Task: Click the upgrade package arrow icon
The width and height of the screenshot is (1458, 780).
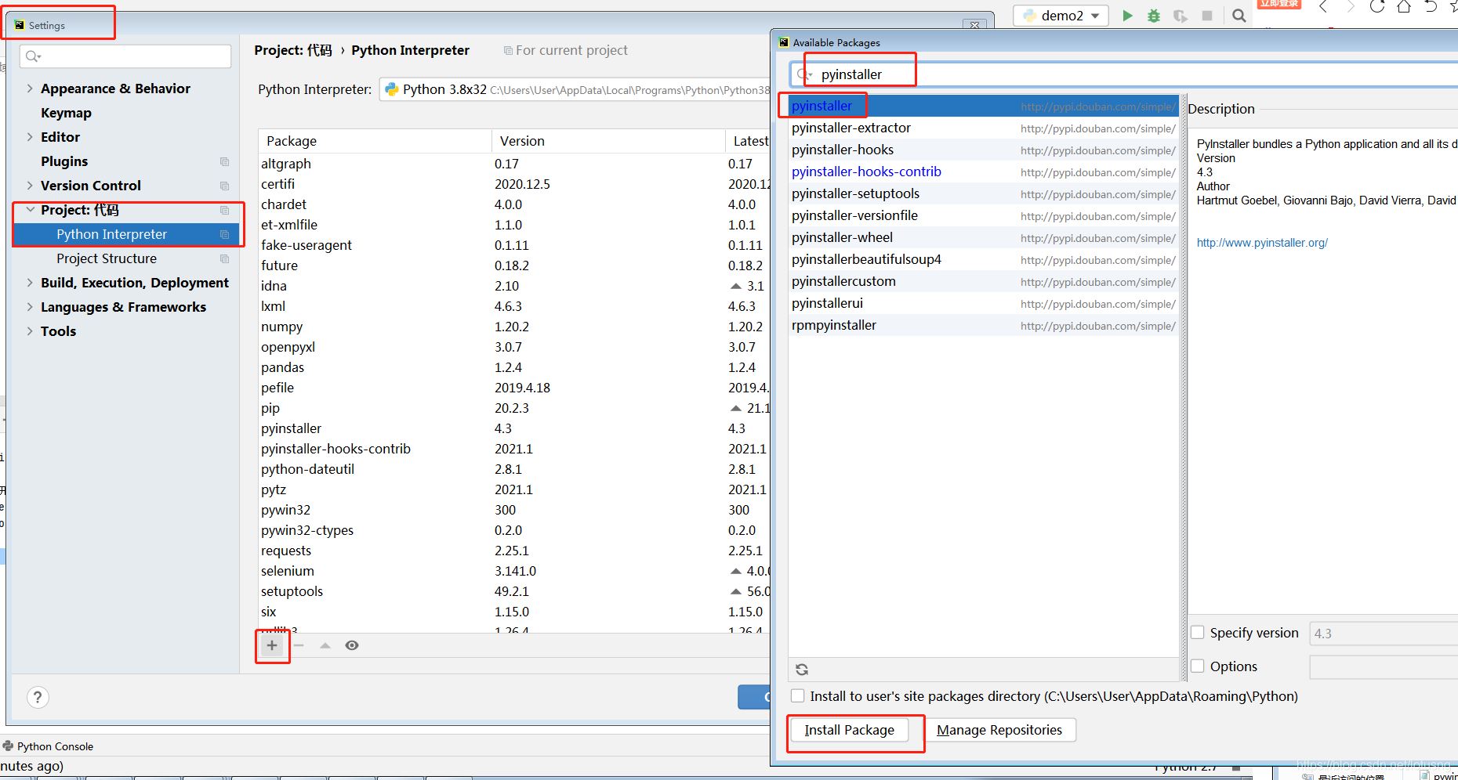Action: pyautogui.click(x=325, y=645)
